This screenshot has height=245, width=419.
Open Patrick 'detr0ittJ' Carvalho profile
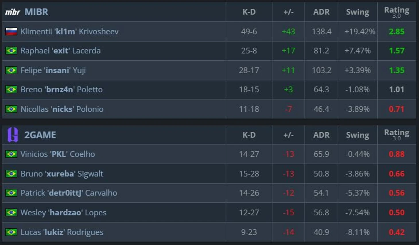(x=69, y=193)
